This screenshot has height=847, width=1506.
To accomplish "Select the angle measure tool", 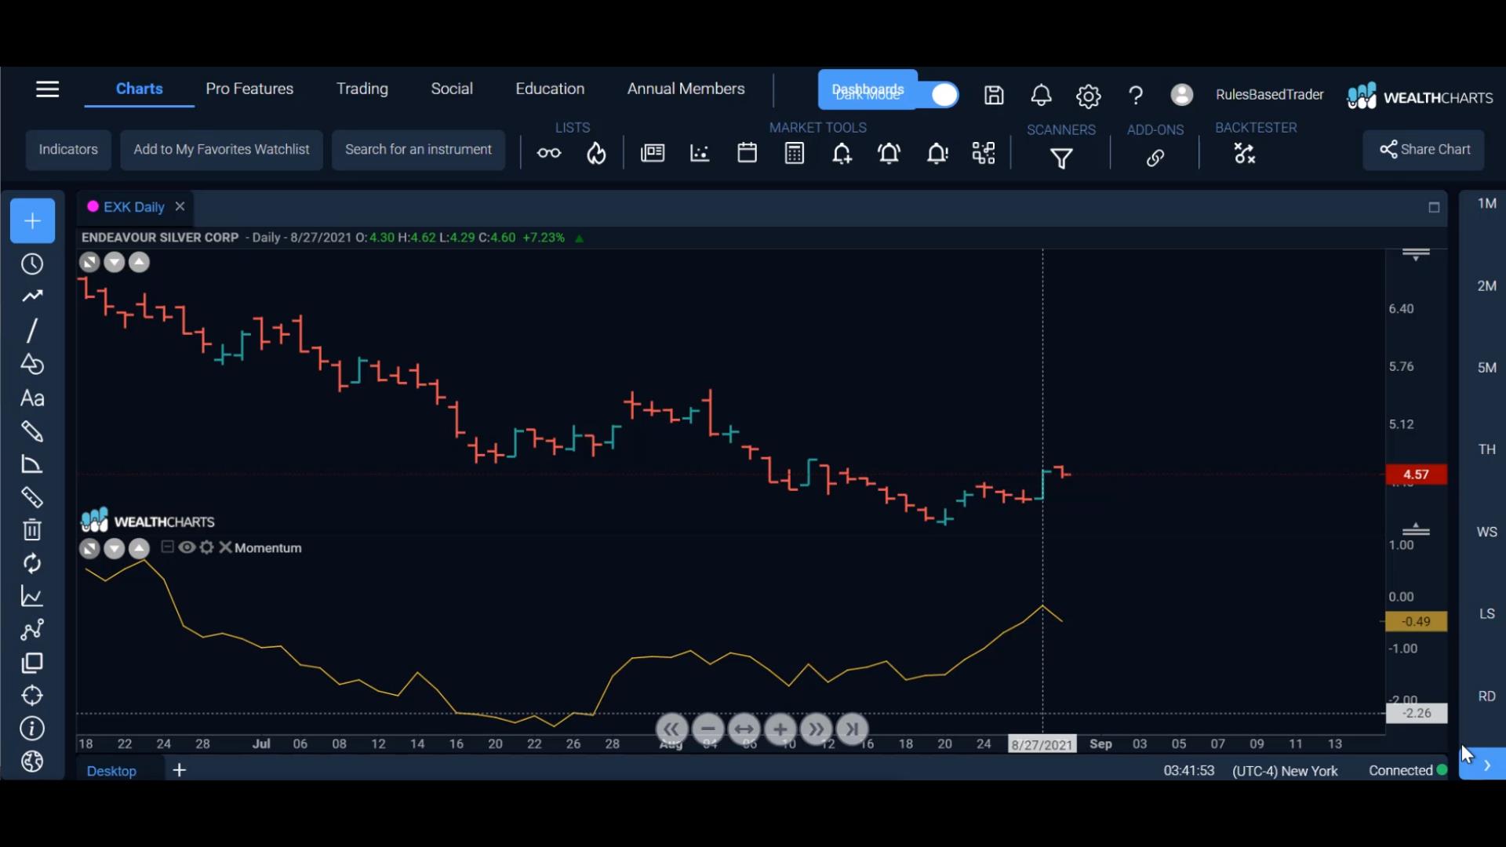I will (32, 464).
